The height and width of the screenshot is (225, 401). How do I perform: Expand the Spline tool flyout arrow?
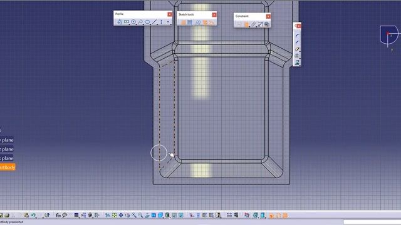(x=143, y=25)
